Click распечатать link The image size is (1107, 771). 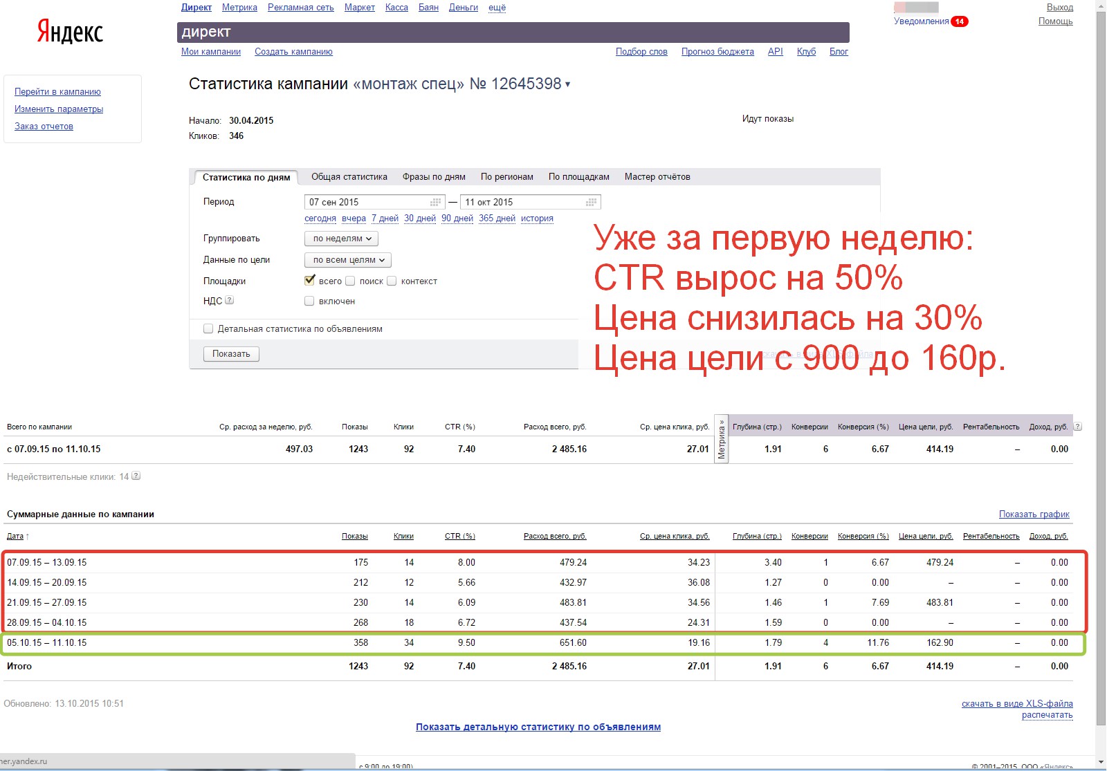pyautogui.click(x=1047, y=715)
